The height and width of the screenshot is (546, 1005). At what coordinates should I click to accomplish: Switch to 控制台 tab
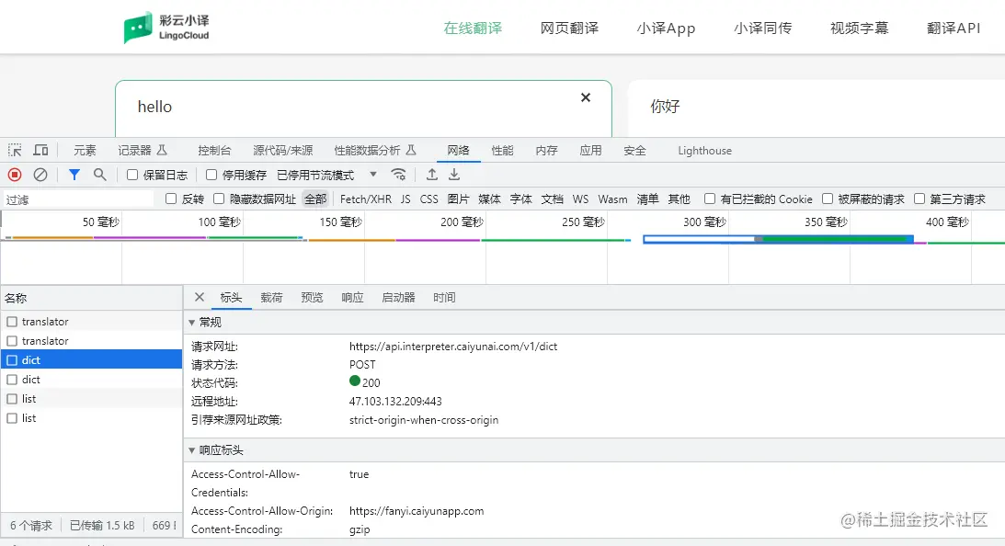pyautogui.click(x=214, y=151)
